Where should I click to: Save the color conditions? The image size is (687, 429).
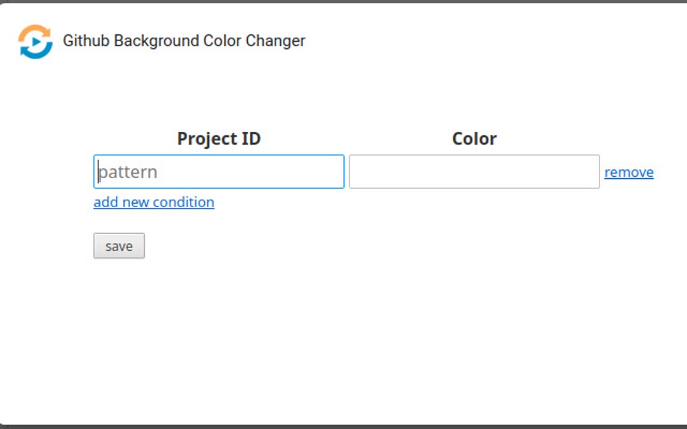[119, 246]
